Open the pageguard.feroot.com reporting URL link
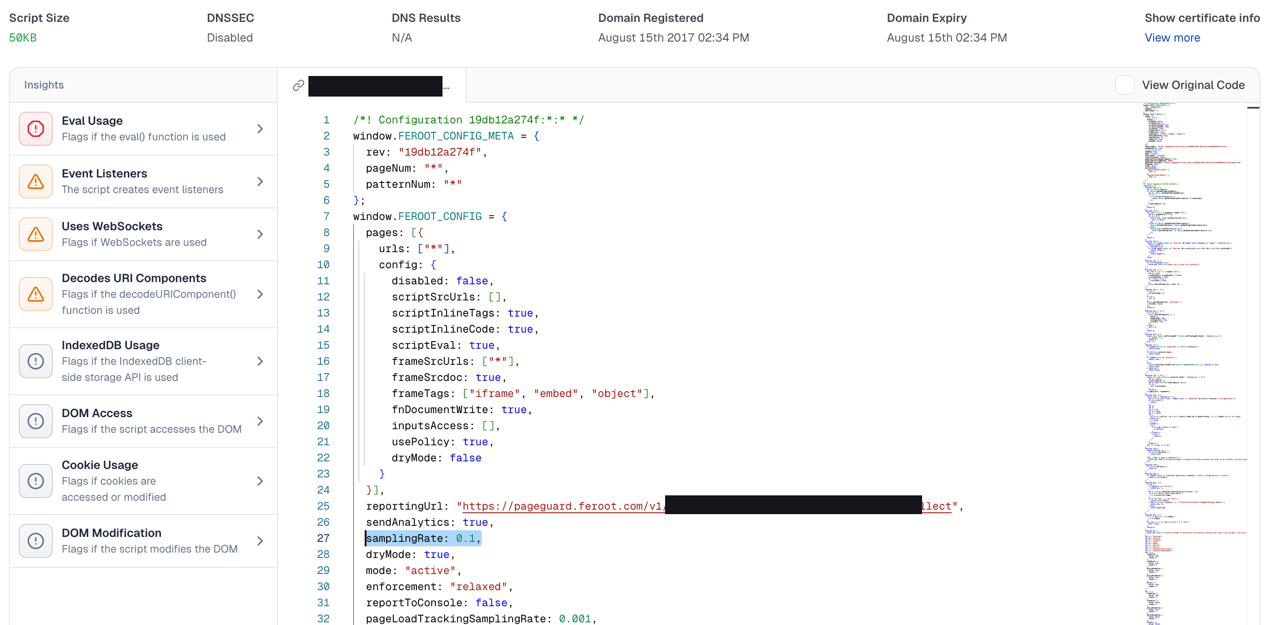Image resolution: width=1281 pixels, height=625 pixels. (x=707, y=506)
